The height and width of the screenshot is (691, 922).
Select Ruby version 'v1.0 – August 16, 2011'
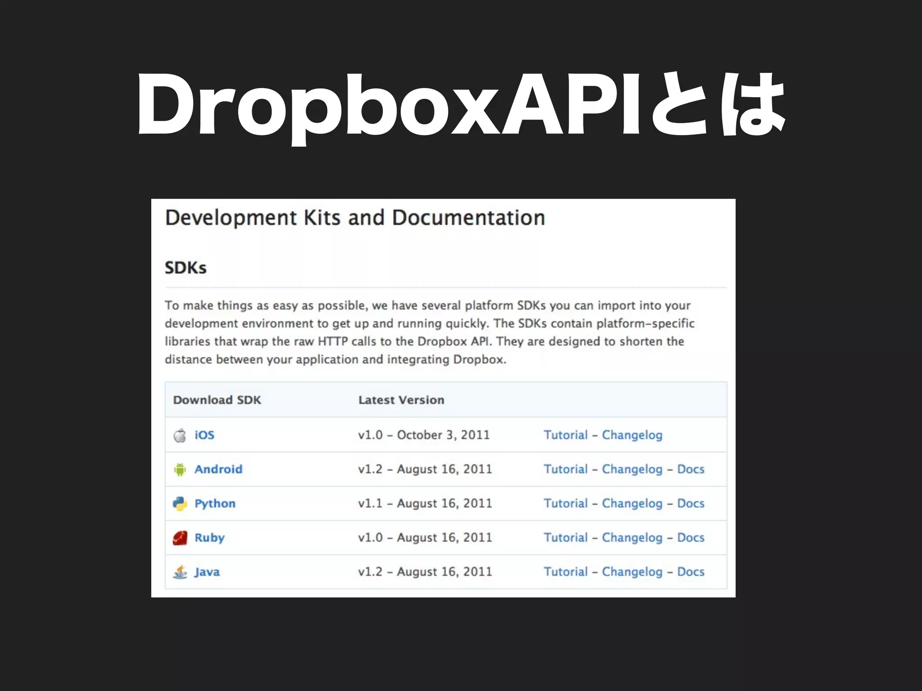pyautogui.click(x=425, y=538)
